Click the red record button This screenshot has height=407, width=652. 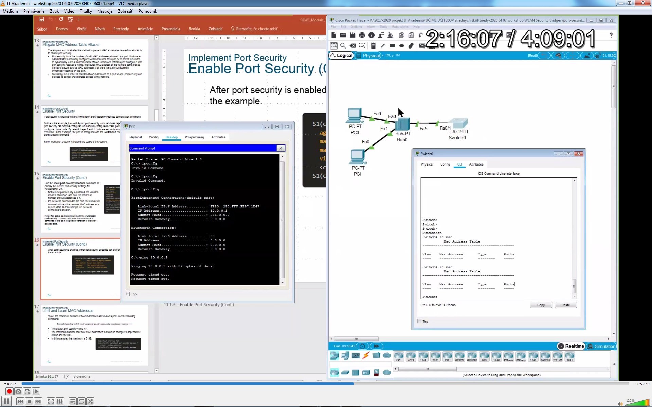pyautogui.click(x=10, y=391)
